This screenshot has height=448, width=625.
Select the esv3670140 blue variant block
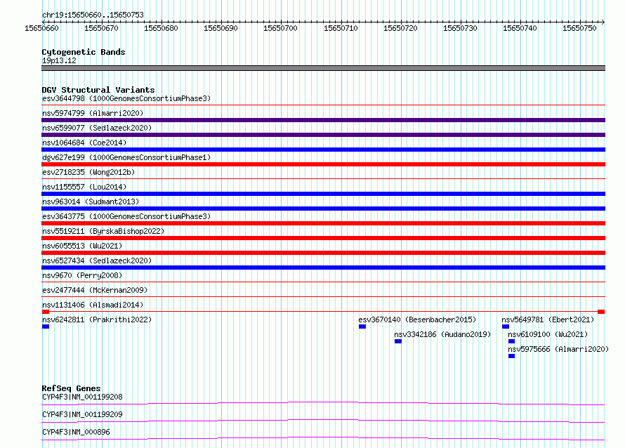click(x=362, y=327)
